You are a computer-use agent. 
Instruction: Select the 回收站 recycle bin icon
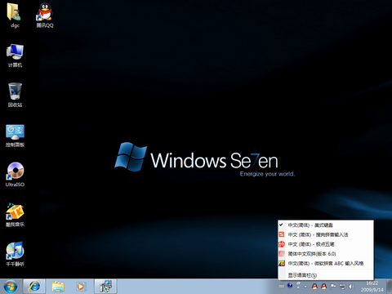tap(15, 96)
